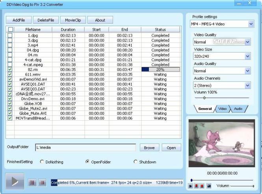The image size is (262, 194).
Task: Stop the preview player
Action: 202,186
